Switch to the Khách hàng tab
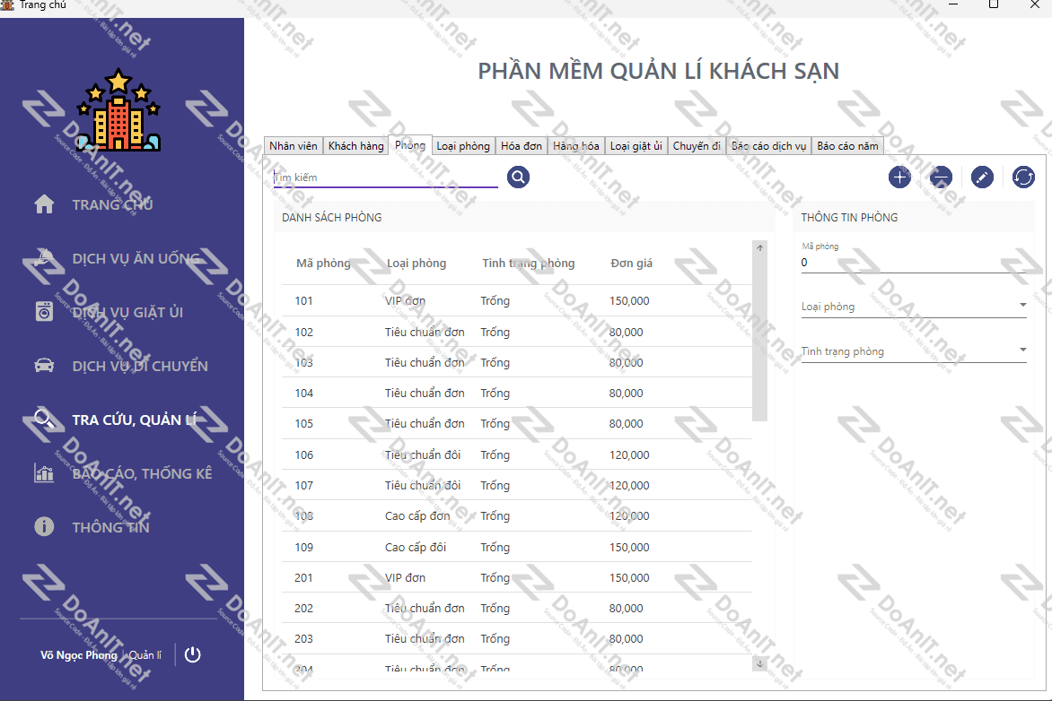Screen dimensions: 1052x701 (356, 146)
